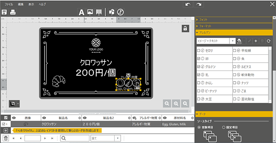Click the print icon in toolbar
Image resolution: width=276 pixels, height=143 pixels.
(x=13, y=12)
